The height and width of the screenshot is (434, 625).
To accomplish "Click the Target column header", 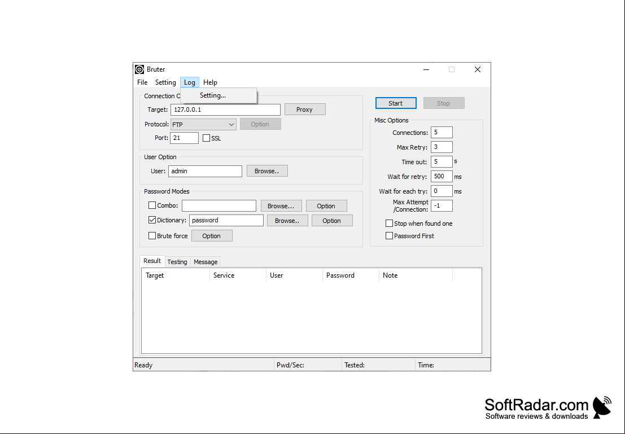I will click(176, 275).
